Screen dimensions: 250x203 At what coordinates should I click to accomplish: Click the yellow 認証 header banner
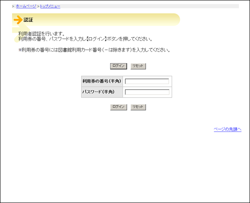coord(96,20)
